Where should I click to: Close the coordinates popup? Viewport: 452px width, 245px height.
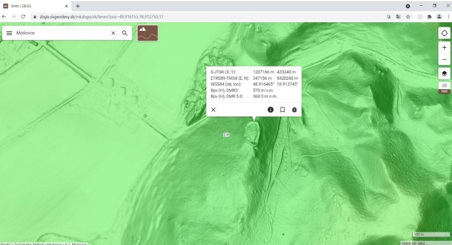coord(213,110)
